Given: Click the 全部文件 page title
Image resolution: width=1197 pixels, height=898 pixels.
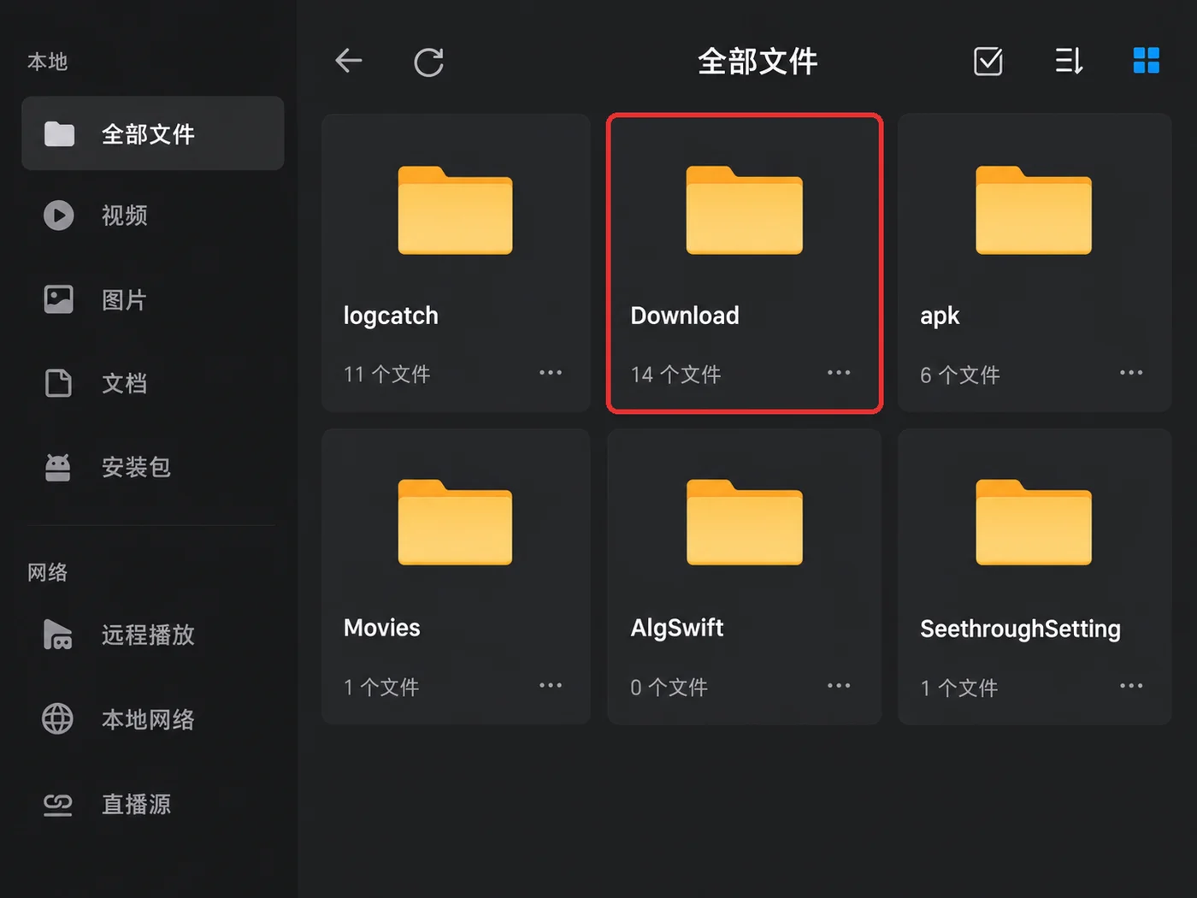Looking at the screenshot, I should coord(758,62).
